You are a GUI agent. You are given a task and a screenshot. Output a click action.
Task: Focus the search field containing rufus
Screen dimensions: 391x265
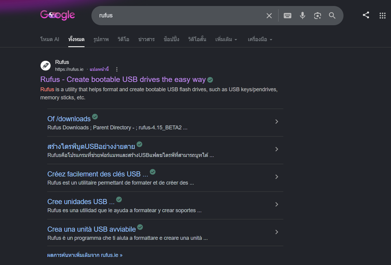click(180, 16)
